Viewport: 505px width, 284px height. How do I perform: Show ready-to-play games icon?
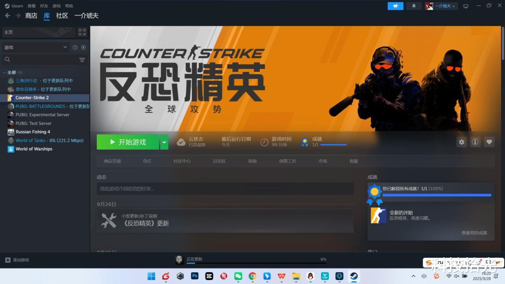[x=83, y=47]
